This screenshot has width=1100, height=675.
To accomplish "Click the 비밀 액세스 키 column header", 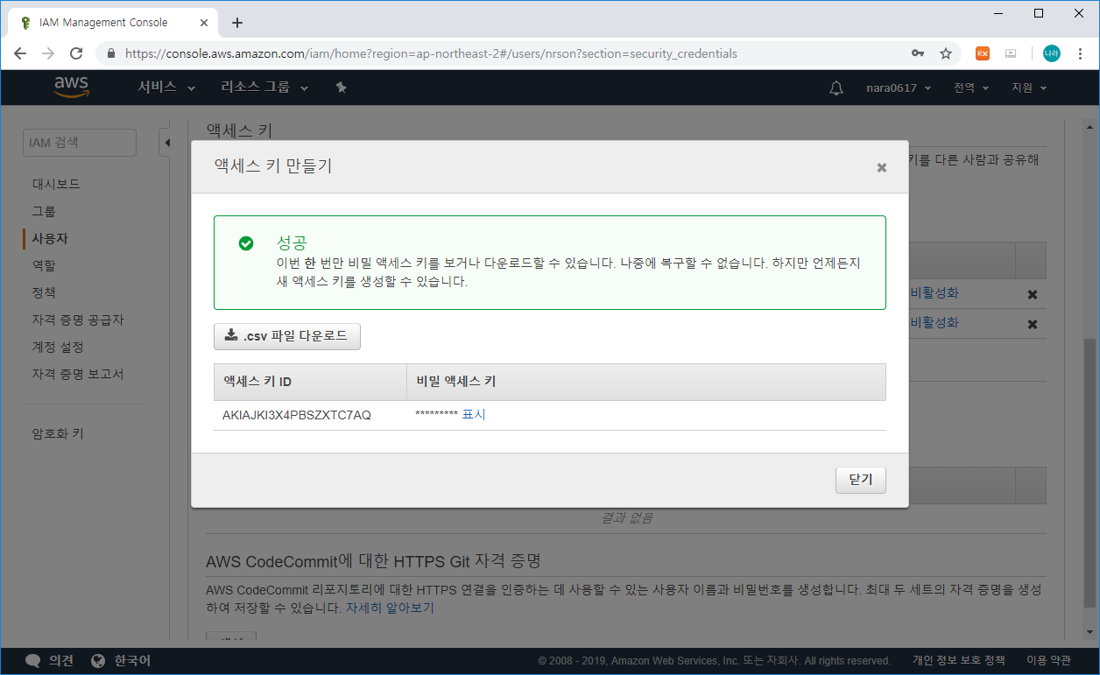I will click(646, 382).
